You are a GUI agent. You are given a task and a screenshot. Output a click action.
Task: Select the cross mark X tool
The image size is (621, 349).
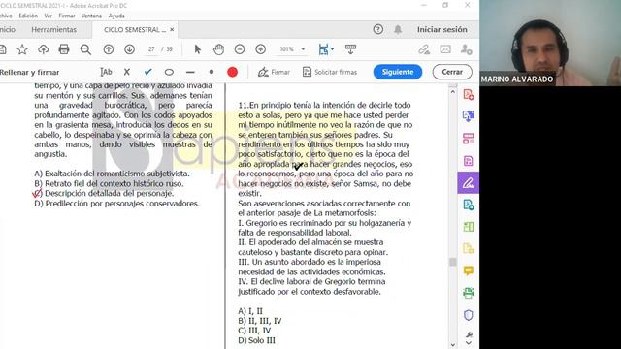click(x=127, y=72)
